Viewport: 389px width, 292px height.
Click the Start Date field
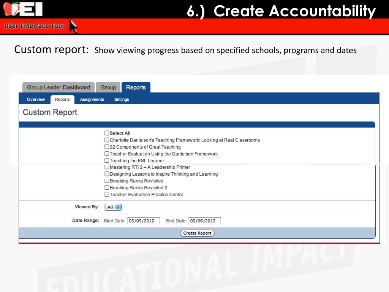pos(143,221)
